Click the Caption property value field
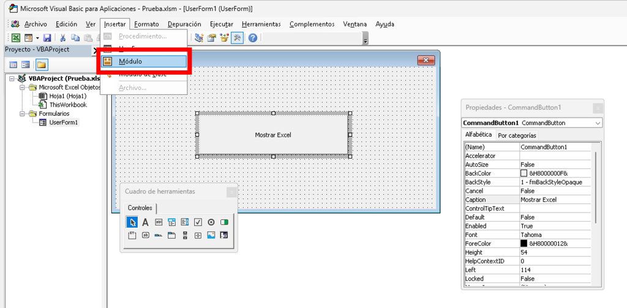Screen dimensions: 627x308 555,200
